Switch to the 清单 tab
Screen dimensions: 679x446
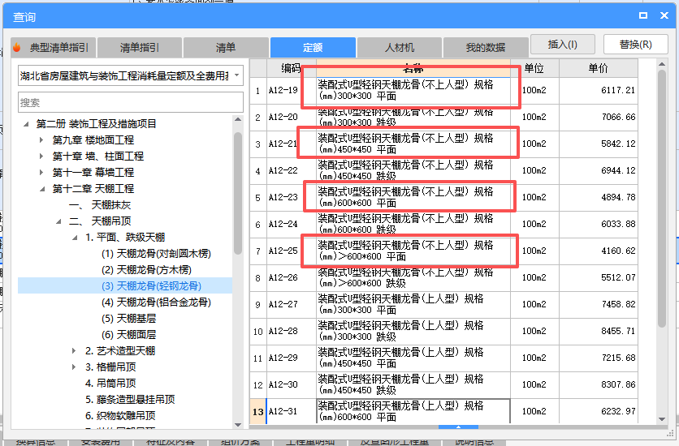pos(226,48)
